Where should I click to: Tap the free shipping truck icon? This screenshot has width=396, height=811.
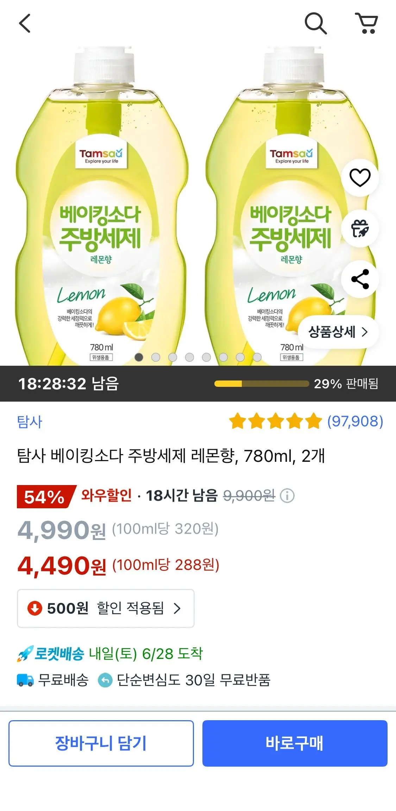pos(25,680)
